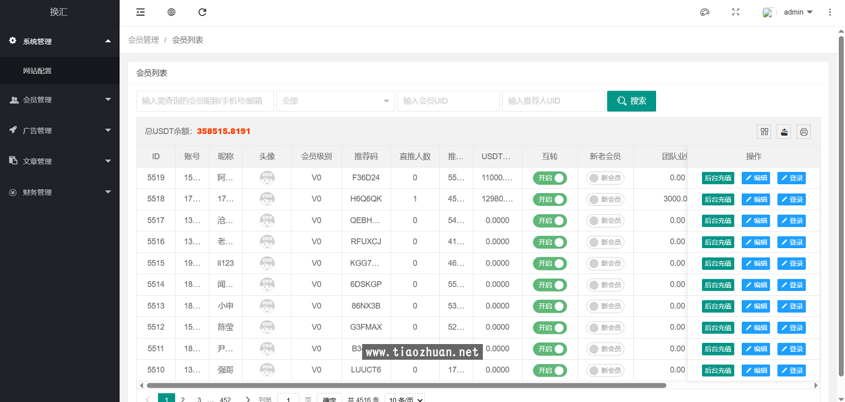Collapse the sidebar with the menu fold icon
This screenshot has width=845, height=402.
tap(141, 12)
